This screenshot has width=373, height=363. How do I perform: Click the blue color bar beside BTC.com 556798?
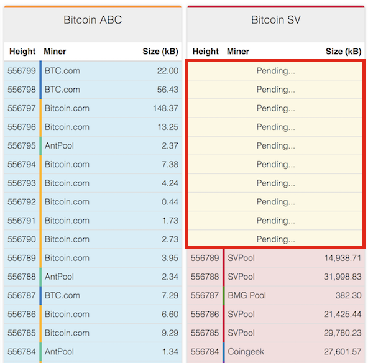[x=40, y=90]
